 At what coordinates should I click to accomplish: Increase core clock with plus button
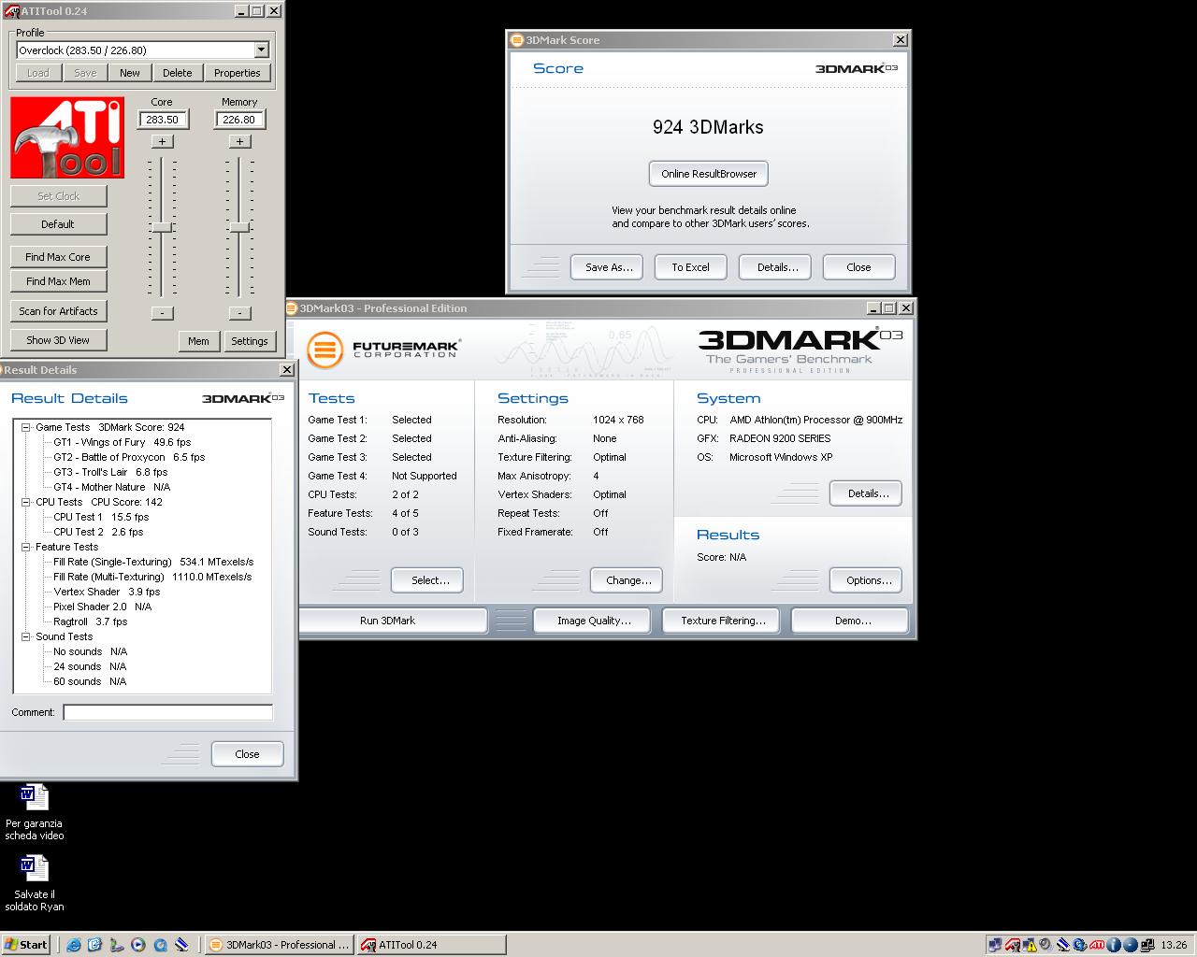pos(162,141)
